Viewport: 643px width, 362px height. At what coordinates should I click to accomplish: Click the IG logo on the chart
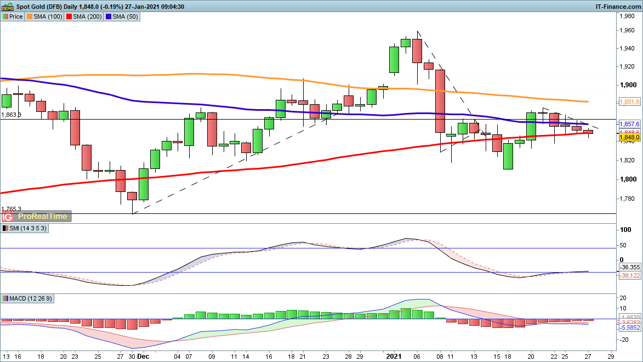pyautogui.click(x=7, y=217)
